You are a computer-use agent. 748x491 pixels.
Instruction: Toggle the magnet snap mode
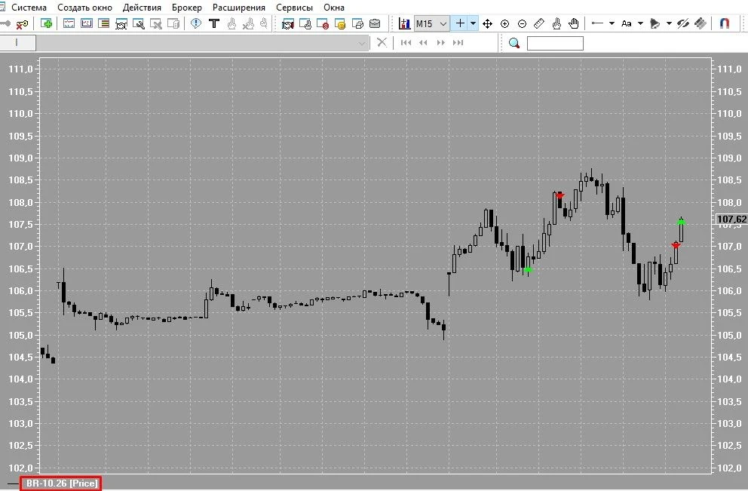pos(725,23)
